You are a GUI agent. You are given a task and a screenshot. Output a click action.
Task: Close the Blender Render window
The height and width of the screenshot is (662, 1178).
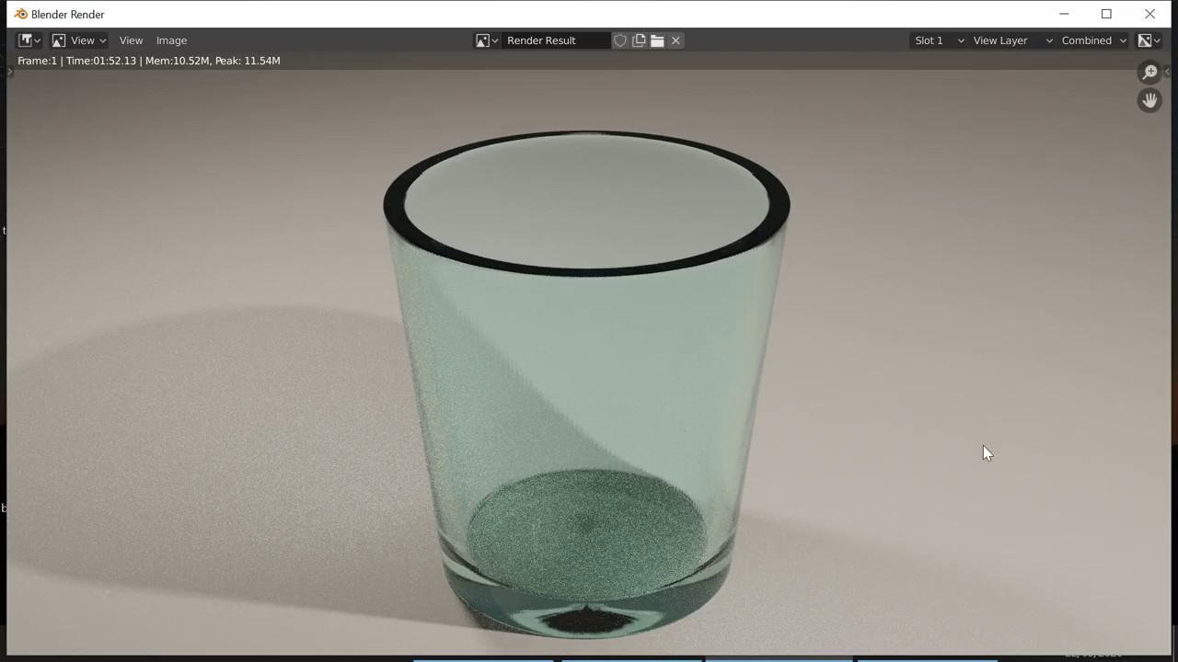click(x=1149, y=14)
